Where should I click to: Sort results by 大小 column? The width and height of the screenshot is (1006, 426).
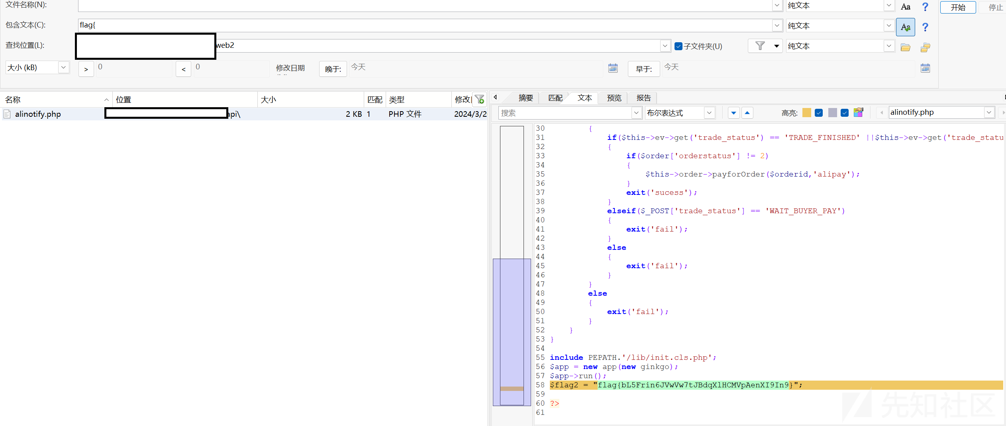click(x=311, y=99)
